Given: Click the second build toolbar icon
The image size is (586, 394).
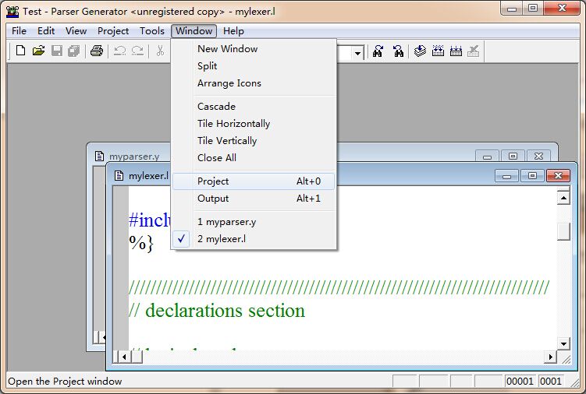Looking at the screenshot, I should (x=456, y=51).
